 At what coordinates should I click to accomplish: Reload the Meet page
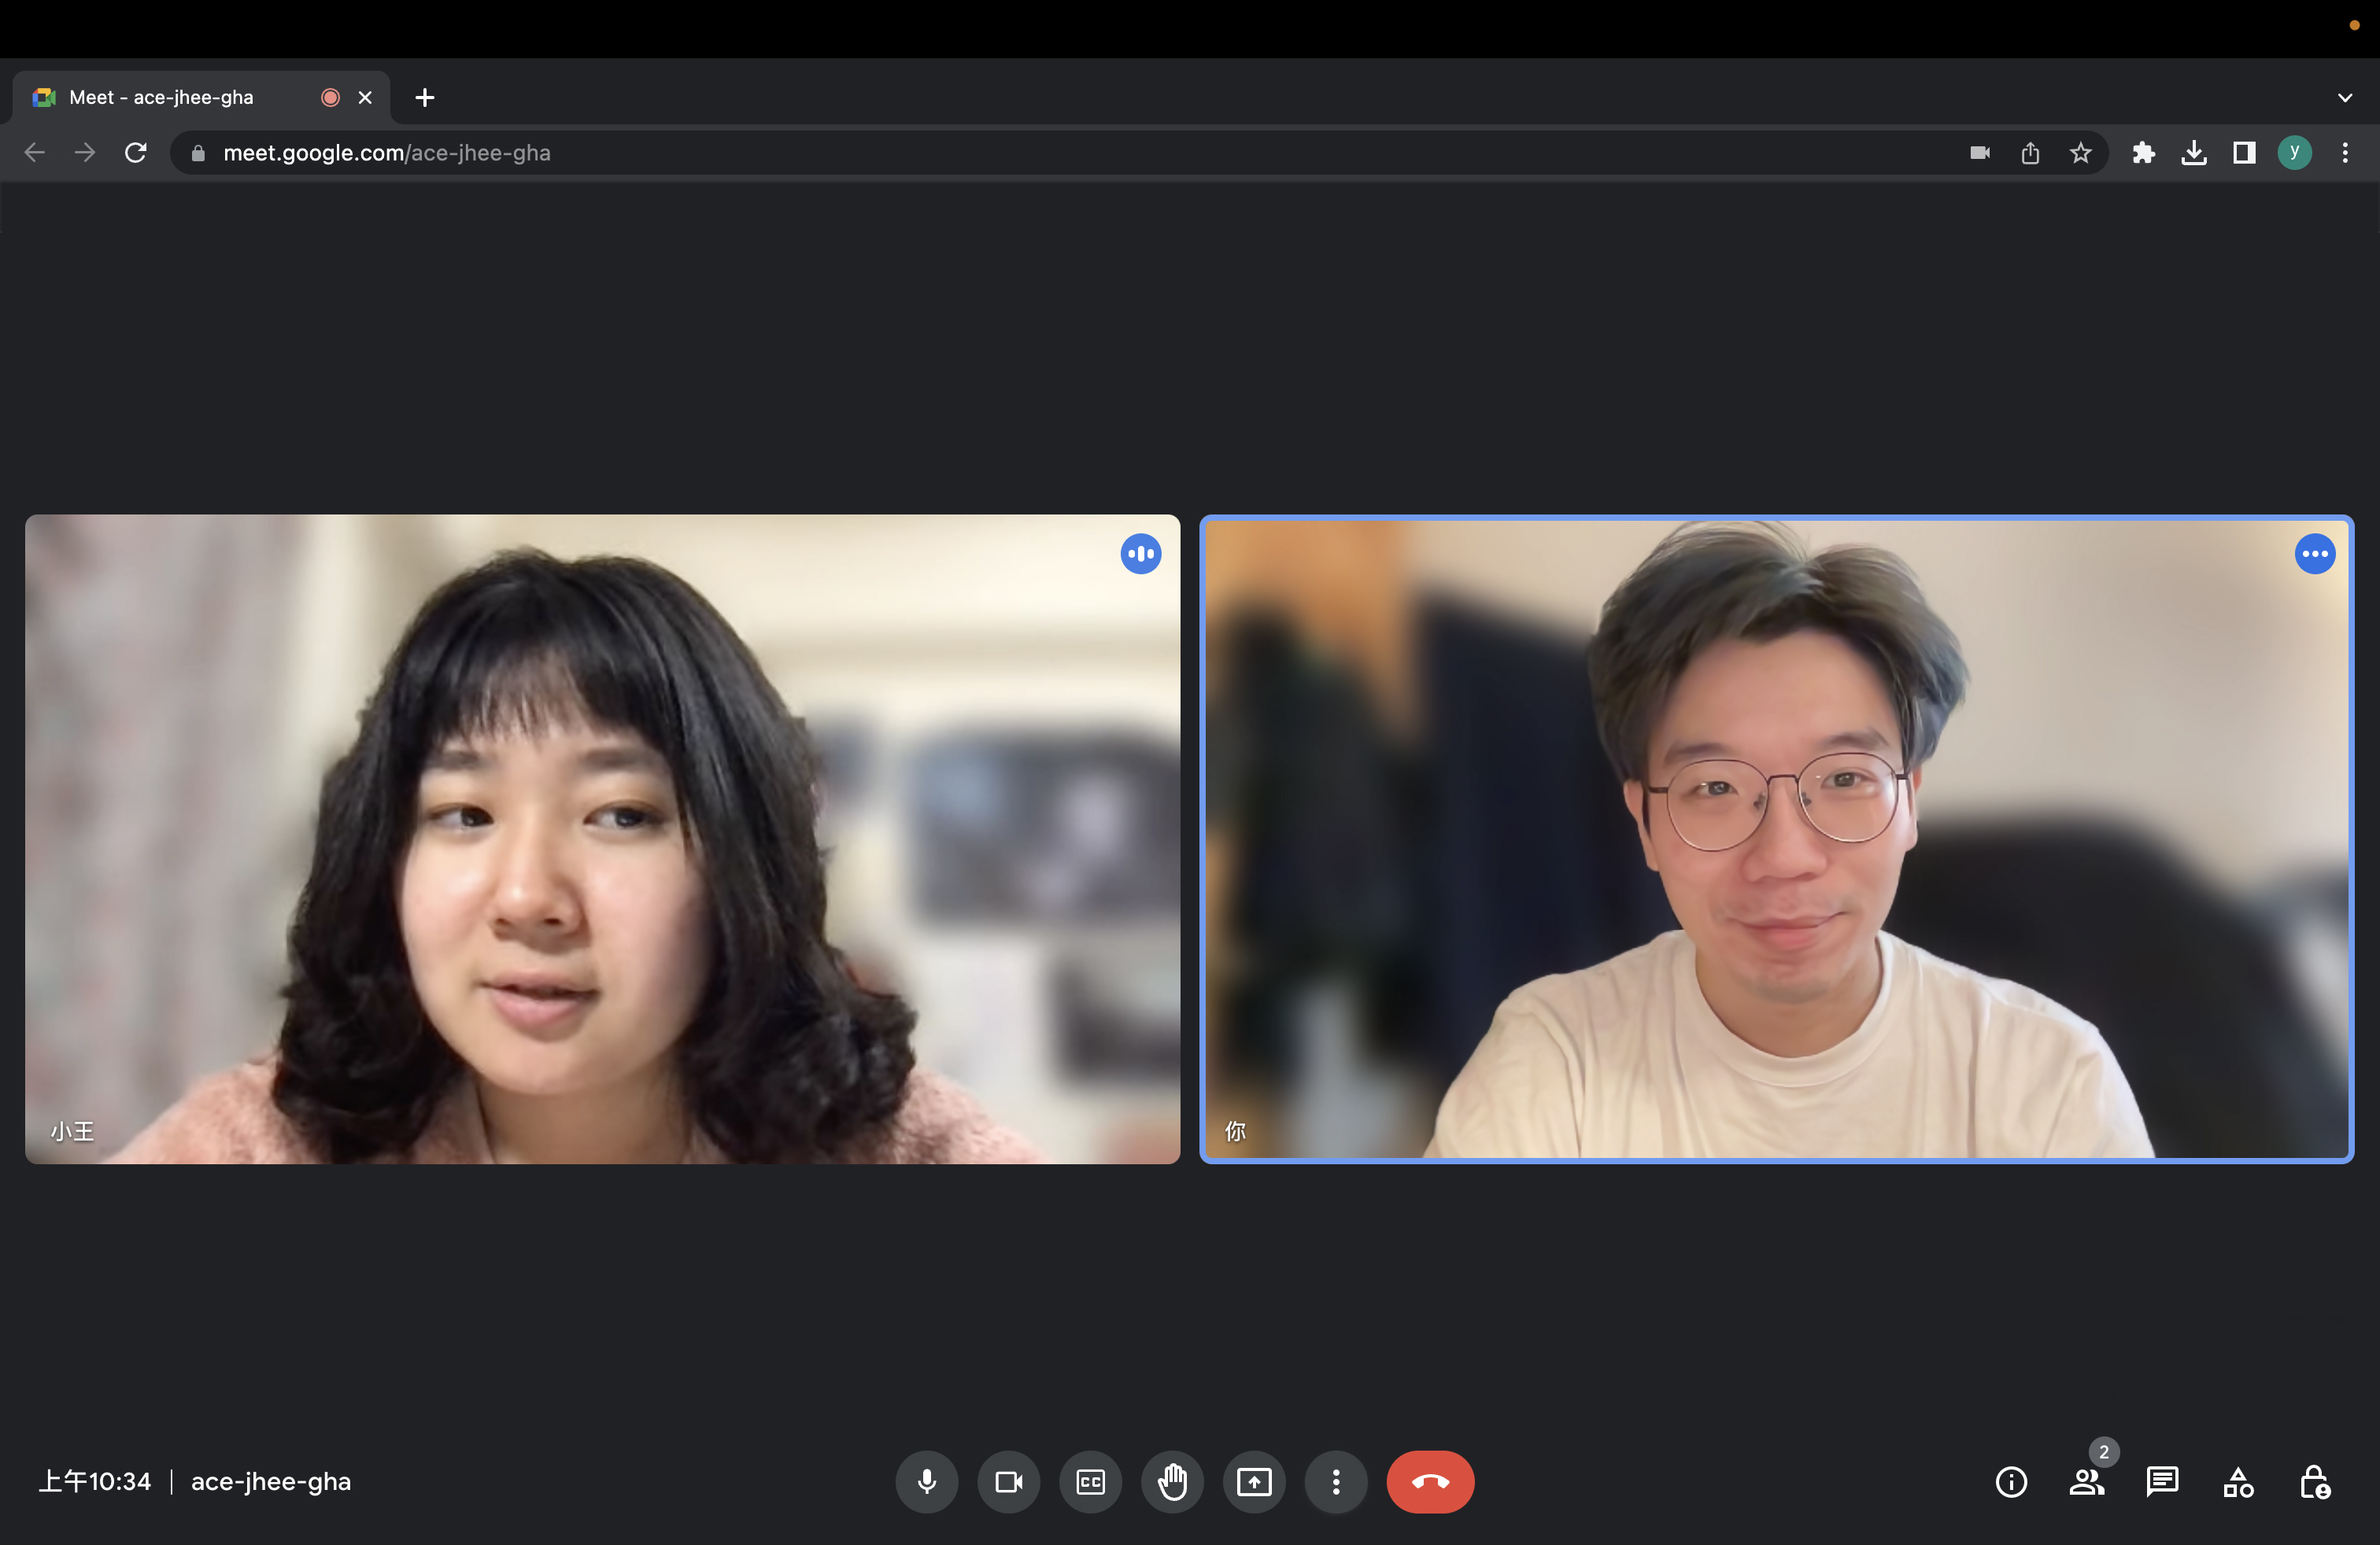(x=136, y=153)
